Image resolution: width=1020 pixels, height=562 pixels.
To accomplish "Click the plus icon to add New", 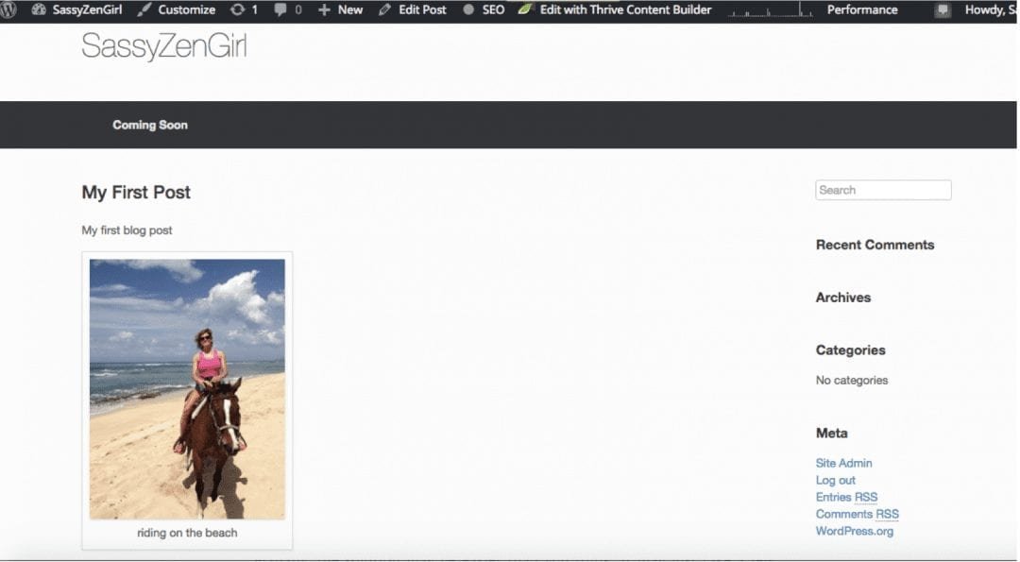I will click(x=324, y=10).
